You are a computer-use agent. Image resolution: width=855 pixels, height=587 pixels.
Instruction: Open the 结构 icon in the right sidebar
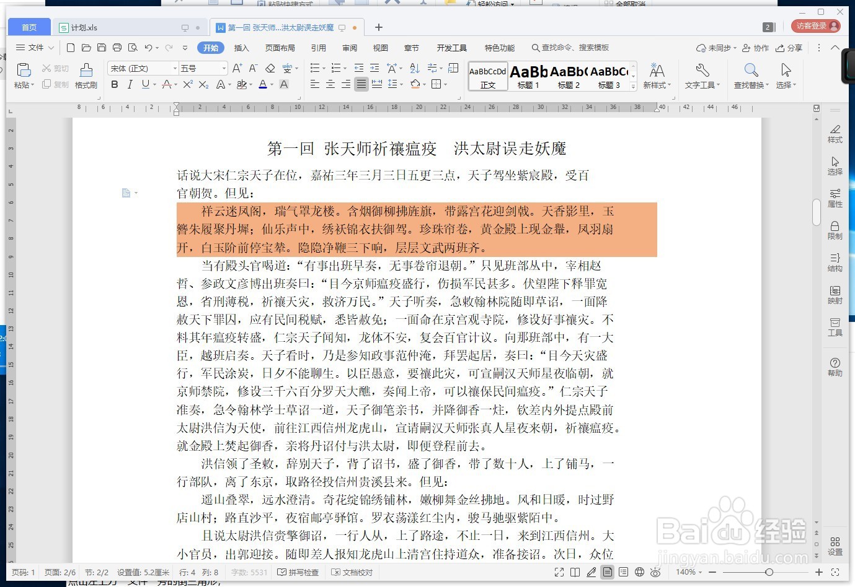[x=835, y=263]
